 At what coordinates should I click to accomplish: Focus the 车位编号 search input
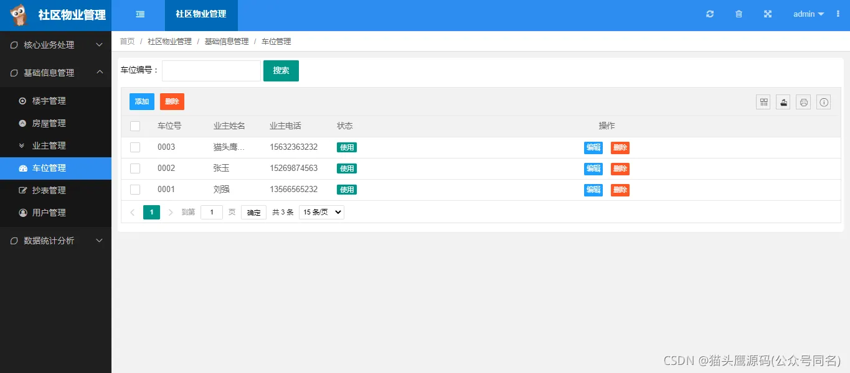[211, 71]
